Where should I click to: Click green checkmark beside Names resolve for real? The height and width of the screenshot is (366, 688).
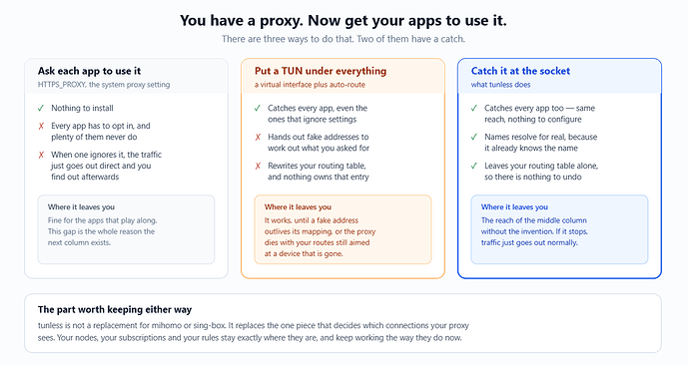click(474, 137)
